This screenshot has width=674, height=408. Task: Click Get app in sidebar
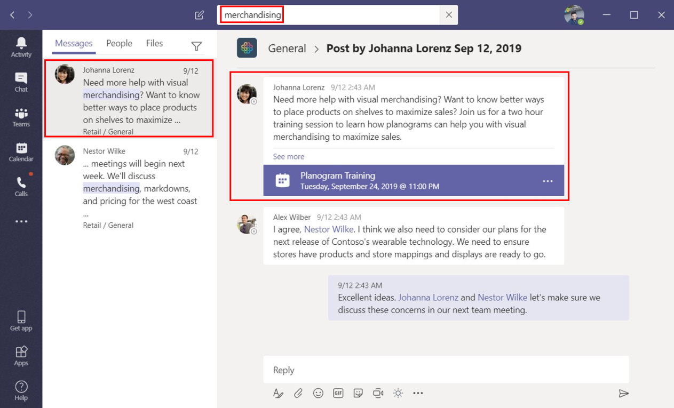[21, 321]
